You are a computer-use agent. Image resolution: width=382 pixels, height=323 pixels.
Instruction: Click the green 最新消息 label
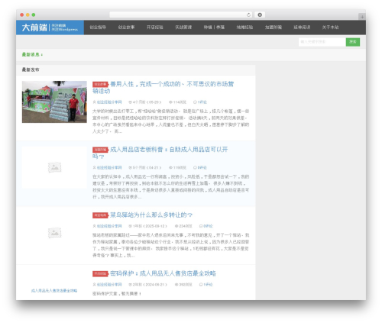pyautogui.click(x=32, y=54)
